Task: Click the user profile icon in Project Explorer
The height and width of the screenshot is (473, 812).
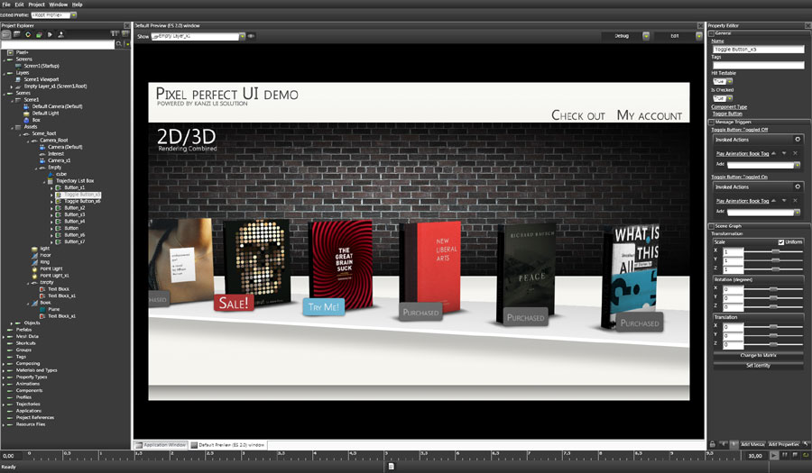Action: click(60, 34)
